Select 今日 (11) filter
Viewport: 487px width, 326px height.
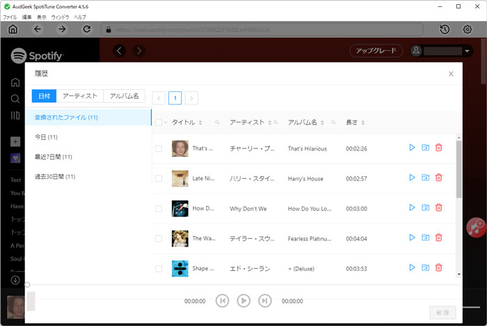coord(88,137)
